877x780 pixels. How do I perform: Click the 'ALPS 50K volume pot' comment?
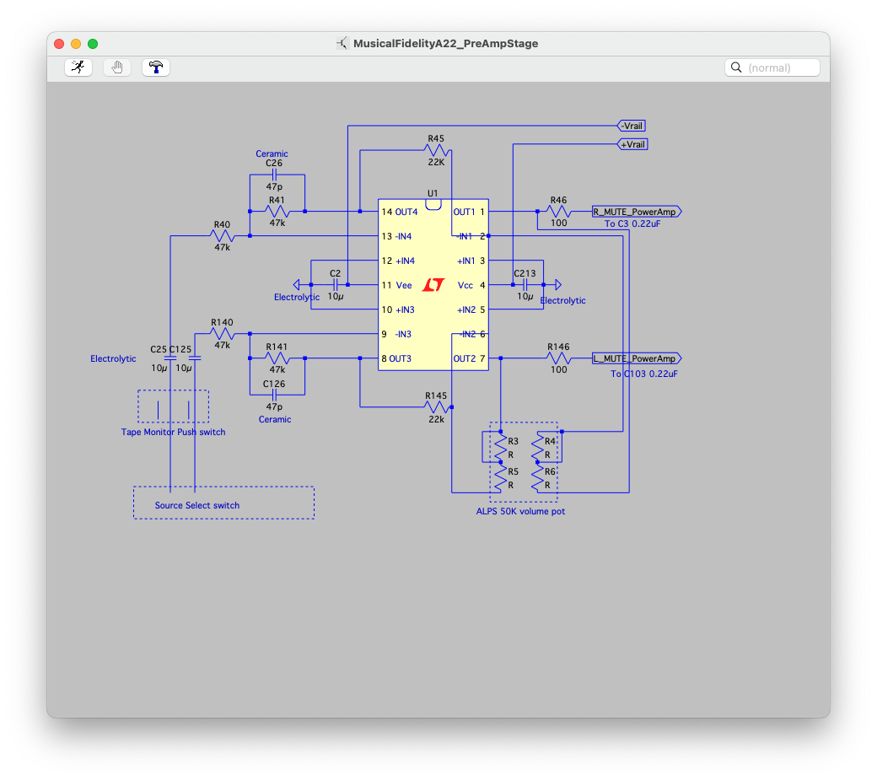pos(520,511)
